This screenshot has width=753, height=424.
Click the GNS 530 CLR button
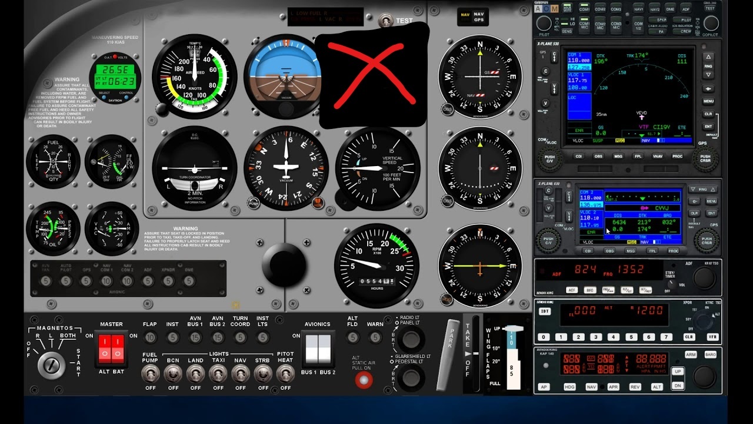[708, 114]
